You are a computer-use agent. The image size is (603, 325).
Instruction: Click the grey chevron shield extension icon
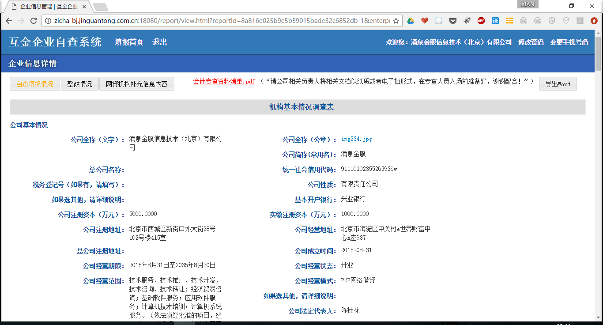pyautogui.click(x=566, y=21)
